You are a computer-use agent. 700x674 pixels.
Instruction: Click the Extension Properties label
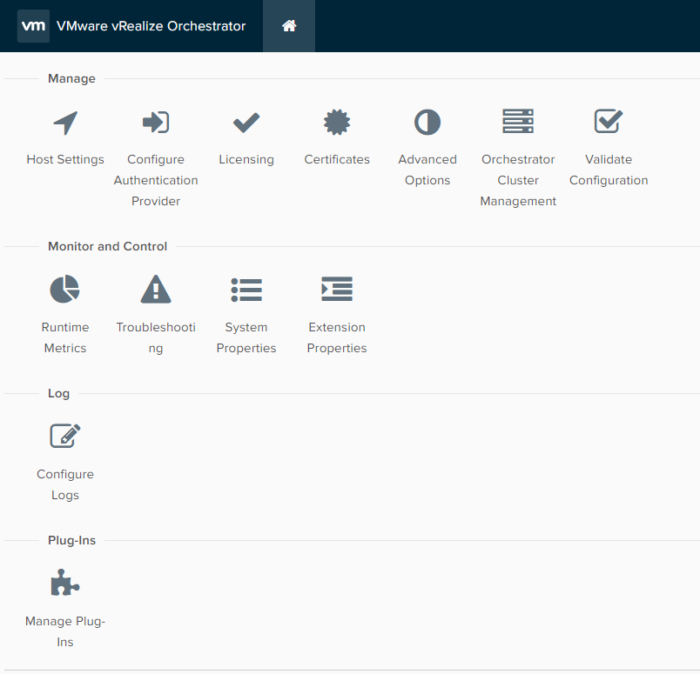(x=337, y=337)
